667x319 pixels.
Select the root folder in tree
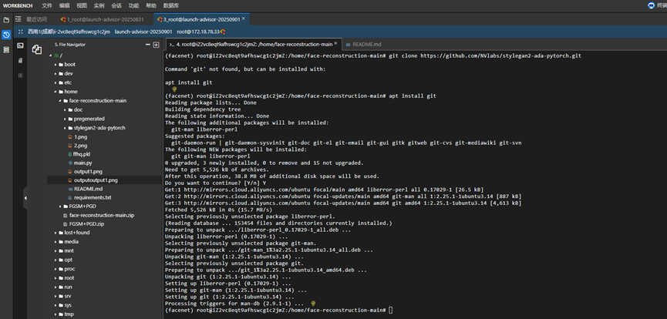pos(69,277)
